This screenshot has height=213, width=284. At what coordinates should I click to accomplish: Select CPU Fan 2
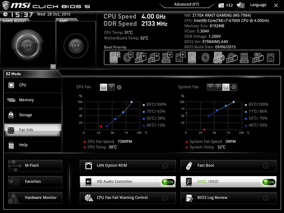[111, 87]
